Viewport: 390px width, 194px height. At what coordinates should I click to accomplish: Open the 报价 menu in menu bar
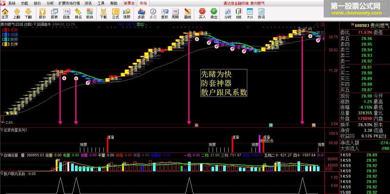(x=37, y=3)
